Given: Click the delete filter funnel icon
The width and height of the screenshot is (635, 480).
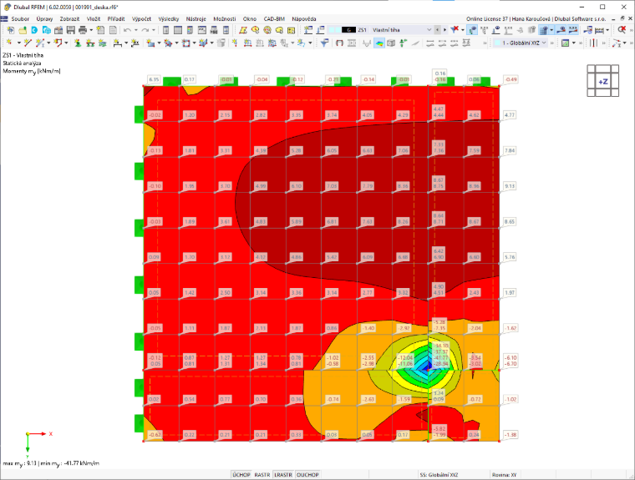Looking at the screenshot, I should (455, 30).
